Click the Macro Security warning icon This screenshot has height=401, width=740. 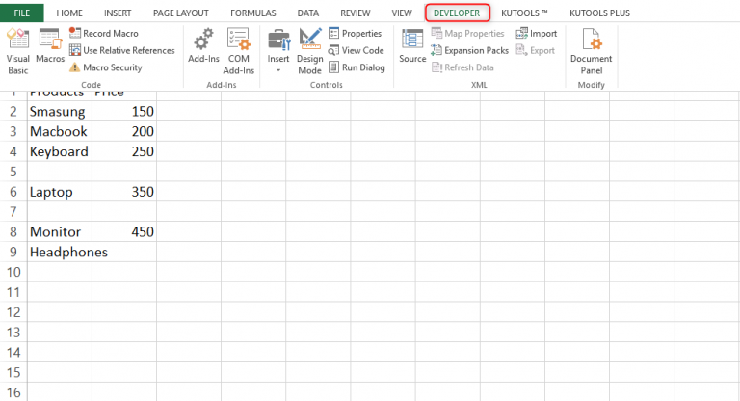click(x=74, y=67)
